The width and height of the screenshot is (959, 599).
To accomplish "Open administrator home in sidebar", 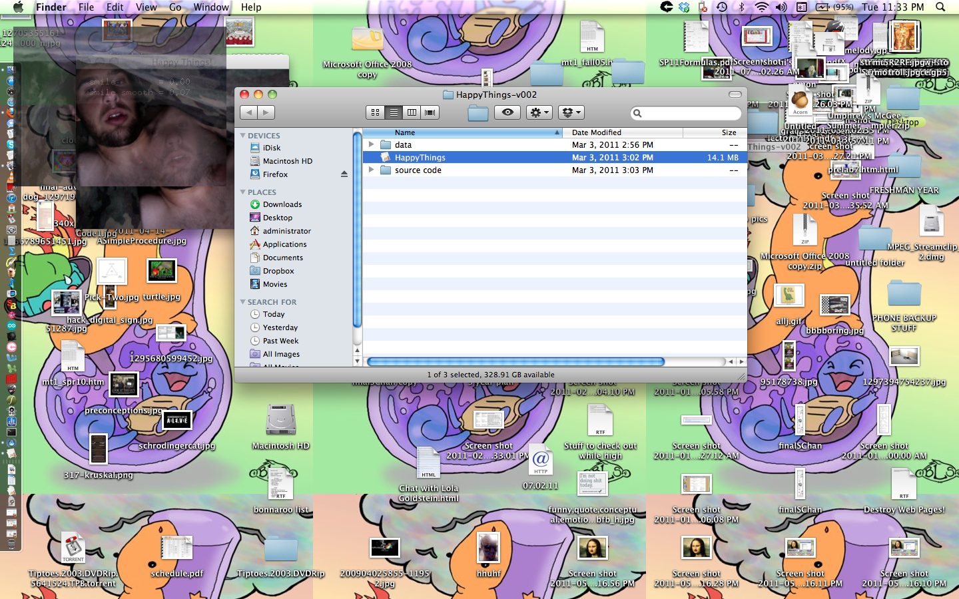I will coord(286,231).
